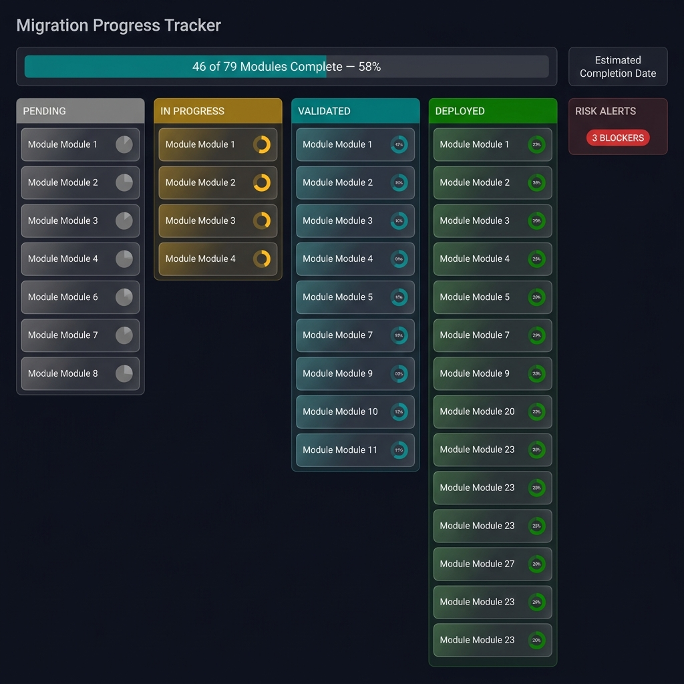Open the Estimated Completion Date box
684x684 pixels.
pyautogui.click(x=618, y=67)
